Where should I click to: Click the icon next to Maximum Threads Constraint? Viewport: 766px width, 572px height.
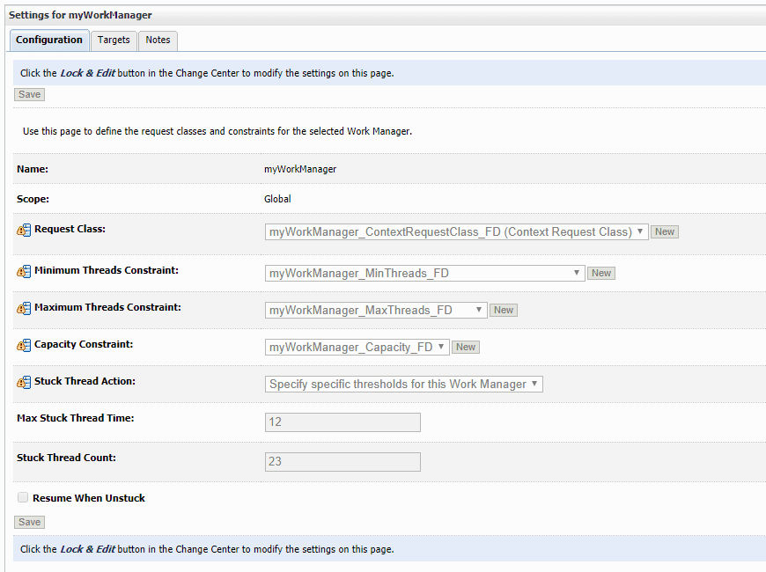tap(24, 308)
